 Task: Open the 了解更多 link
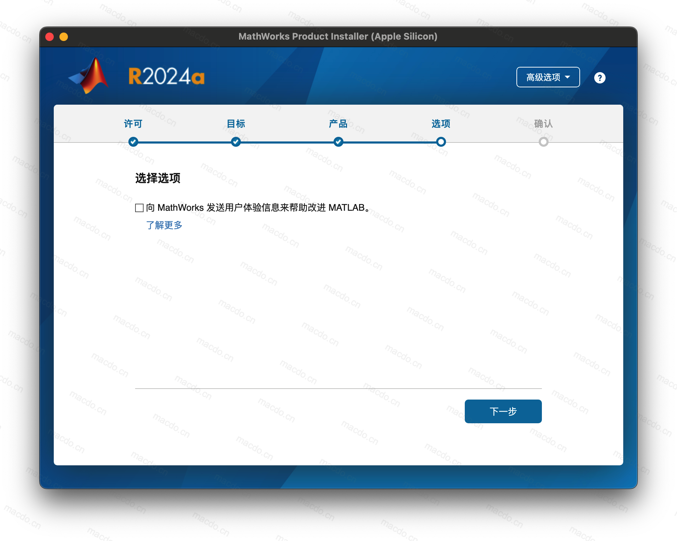tap(163, 225)
